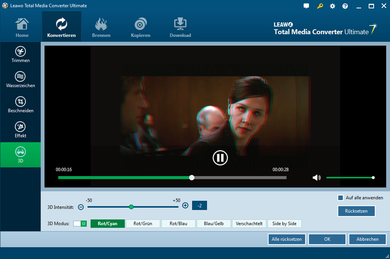The image size is (390, 259).
Task: Pause the video preview playback
Action: click(220, 157)
